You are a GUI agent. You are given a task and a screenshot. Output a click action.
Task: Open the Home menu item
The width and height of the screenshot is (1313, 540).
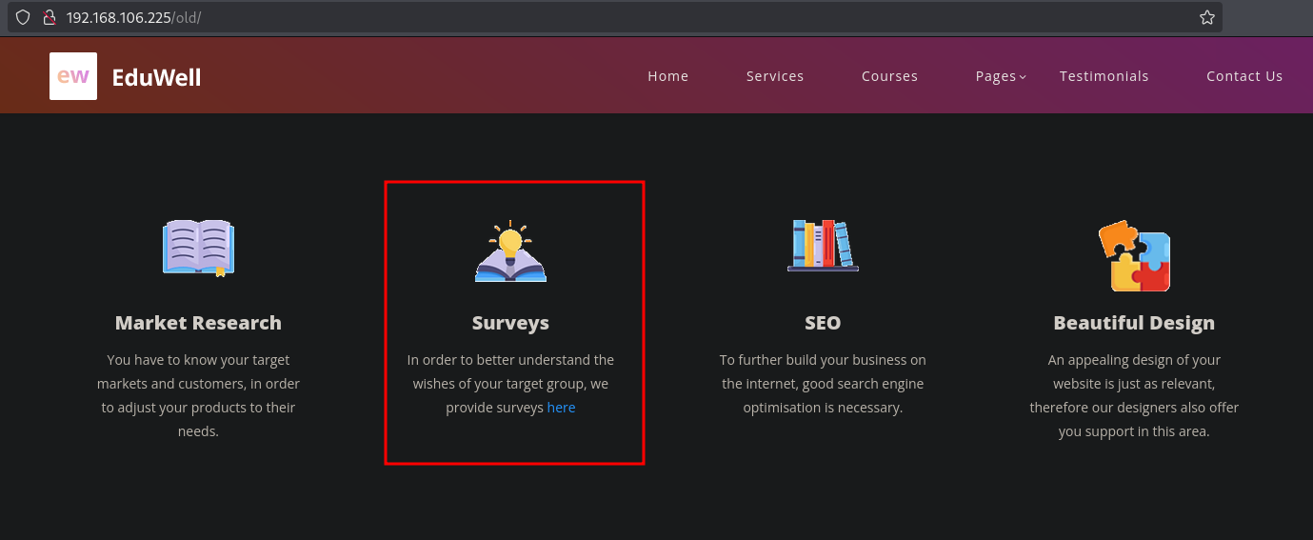coord(667,76)
